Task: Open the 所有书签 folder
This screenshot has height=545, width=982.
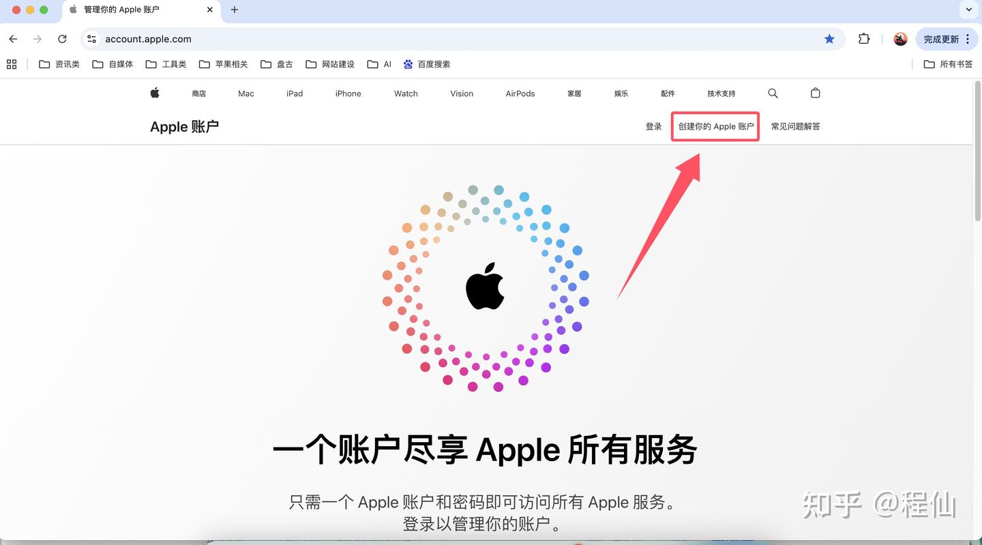Action: (948, 64)
